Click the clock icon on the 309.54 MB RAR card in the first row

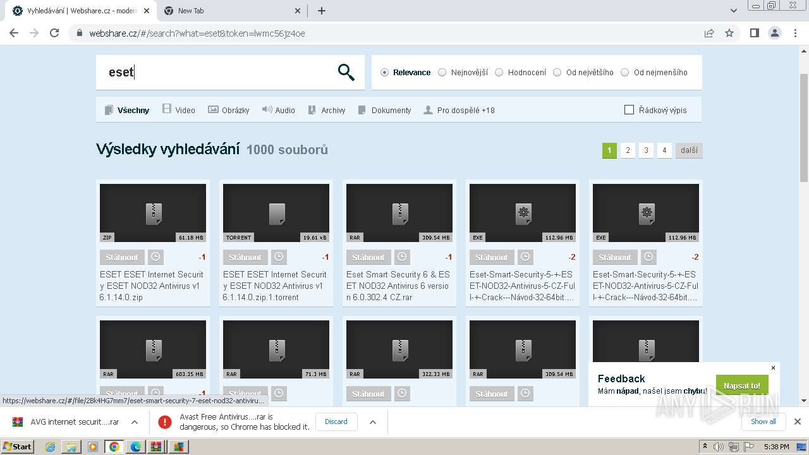tap(402, 257)
